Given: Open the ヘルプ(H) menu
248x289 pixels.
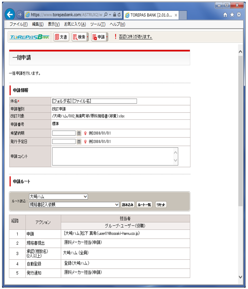Looking at the screenshot, I should 118,24.
